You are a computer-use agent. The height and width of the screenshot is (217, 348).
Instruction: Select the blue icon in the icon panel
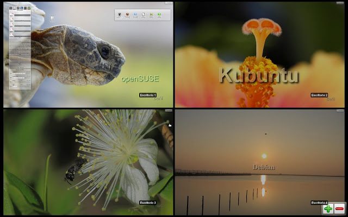click(135, 15)
